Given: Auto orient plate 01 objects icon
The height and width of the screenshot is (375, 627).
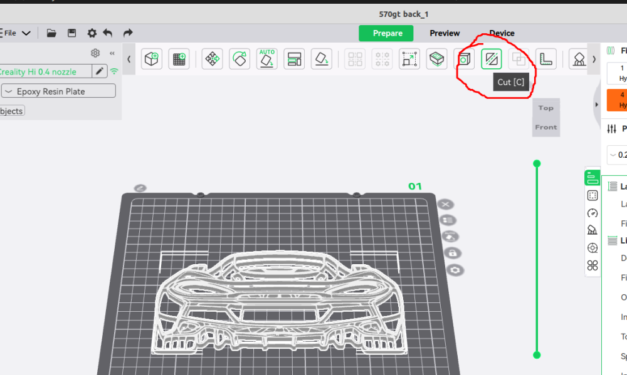Looking at the screenshot, I should [x=450, y=237].
